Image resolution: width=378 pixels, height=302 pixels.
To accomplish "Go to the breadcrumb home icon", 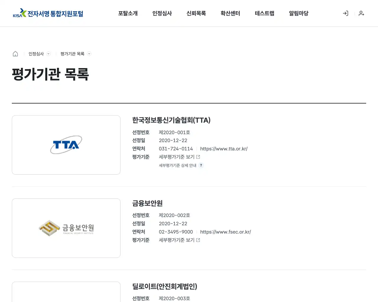I will (15, 54).
